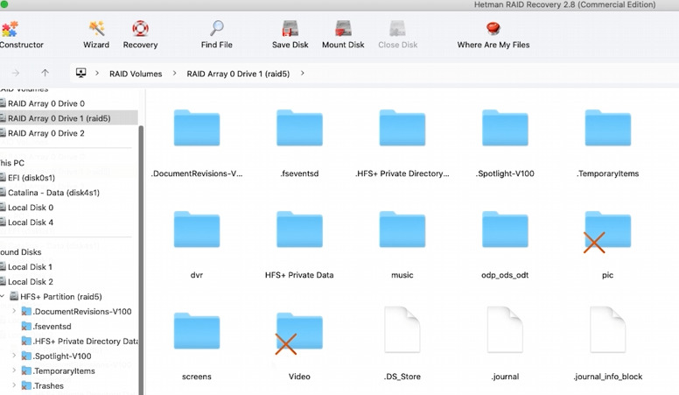Open the .HFS+ Private Directory folder icon
This screenshot has height=395, width=679.
(x=402, y=128)
